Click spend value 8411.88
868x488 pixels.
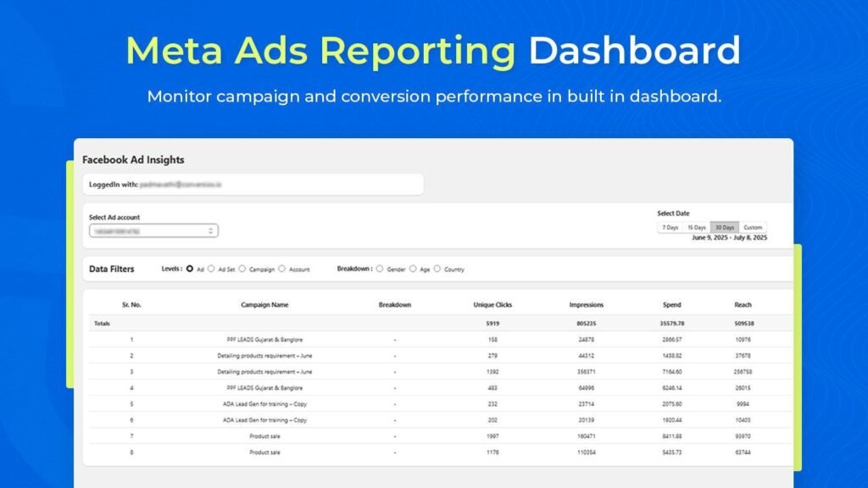click(x=672, y=436)
